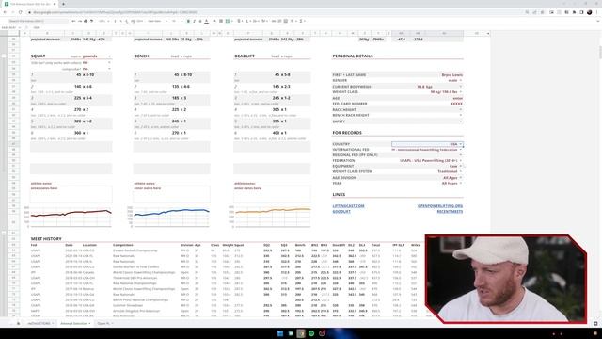The width and height of the screenshot is (602, 339).
Task: Open the Fill color picker
Action: 214,21
